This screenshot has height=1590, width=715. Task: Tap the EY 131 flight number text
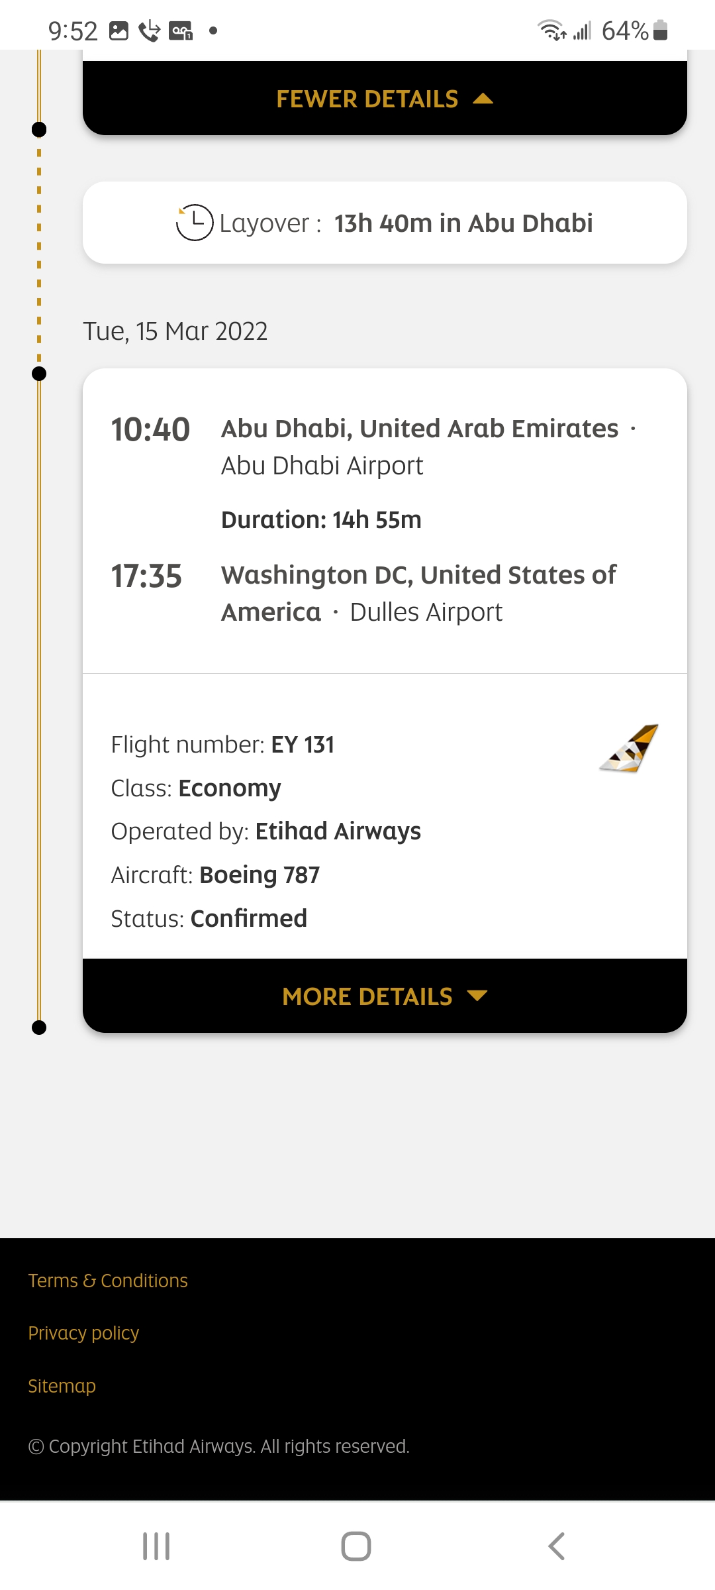click(x=302, y=745)
